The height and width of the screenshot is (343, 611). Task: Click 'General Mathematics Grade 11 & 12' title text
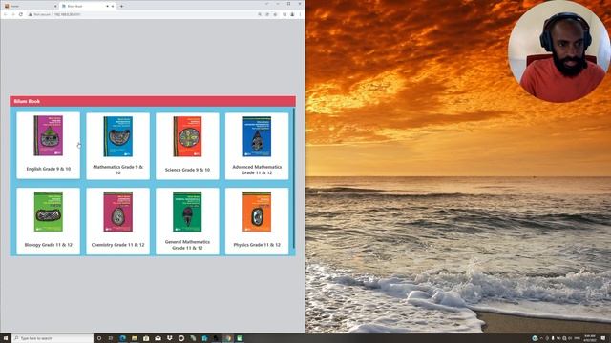(187, 245)
